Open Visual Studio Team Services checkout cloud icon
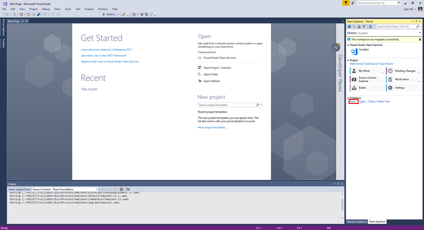 pos(199,58)
